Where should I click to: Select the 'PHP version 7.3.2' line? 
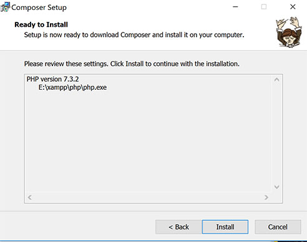pyautogui.click(x=52, y=79)
